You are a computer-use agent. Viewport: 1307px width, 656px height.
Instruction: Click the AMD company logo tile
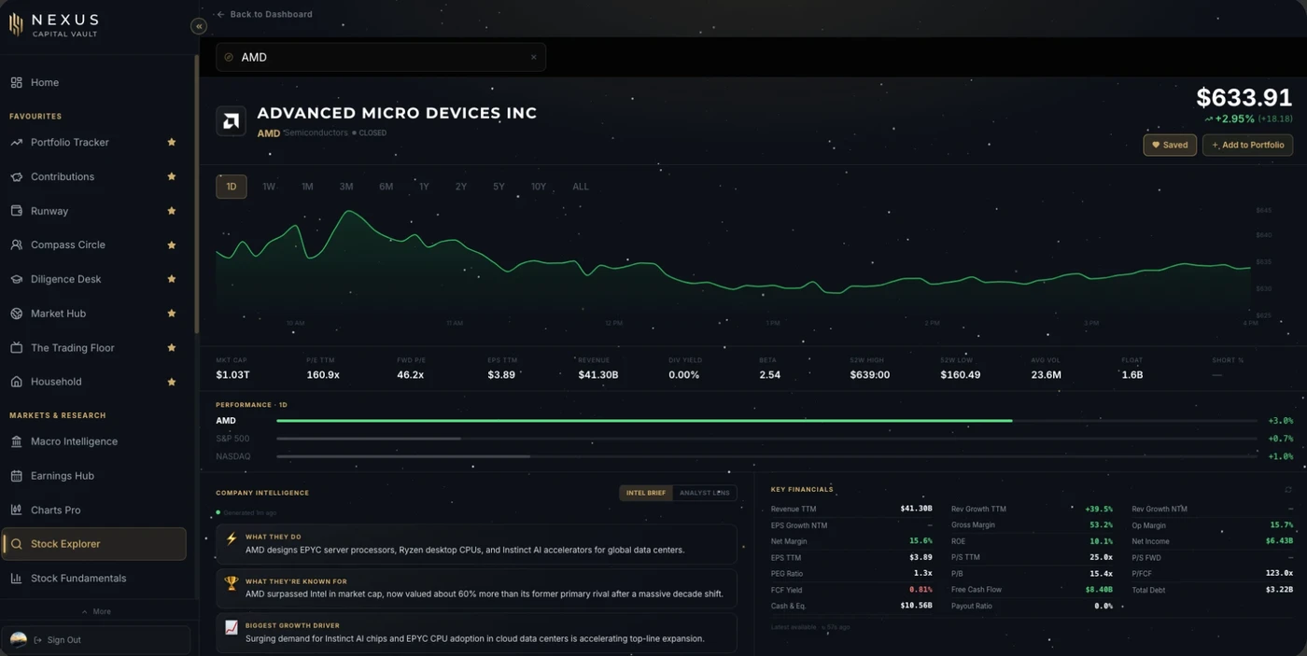[x=231, y=121]
